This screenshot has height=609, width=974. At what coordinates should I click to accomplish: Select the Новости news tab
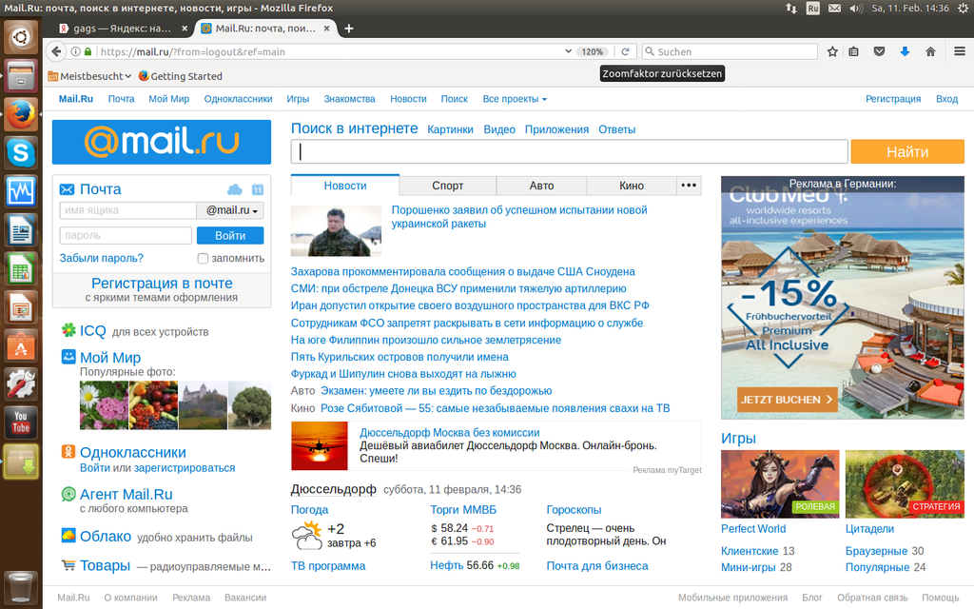[x=344, y=186]
